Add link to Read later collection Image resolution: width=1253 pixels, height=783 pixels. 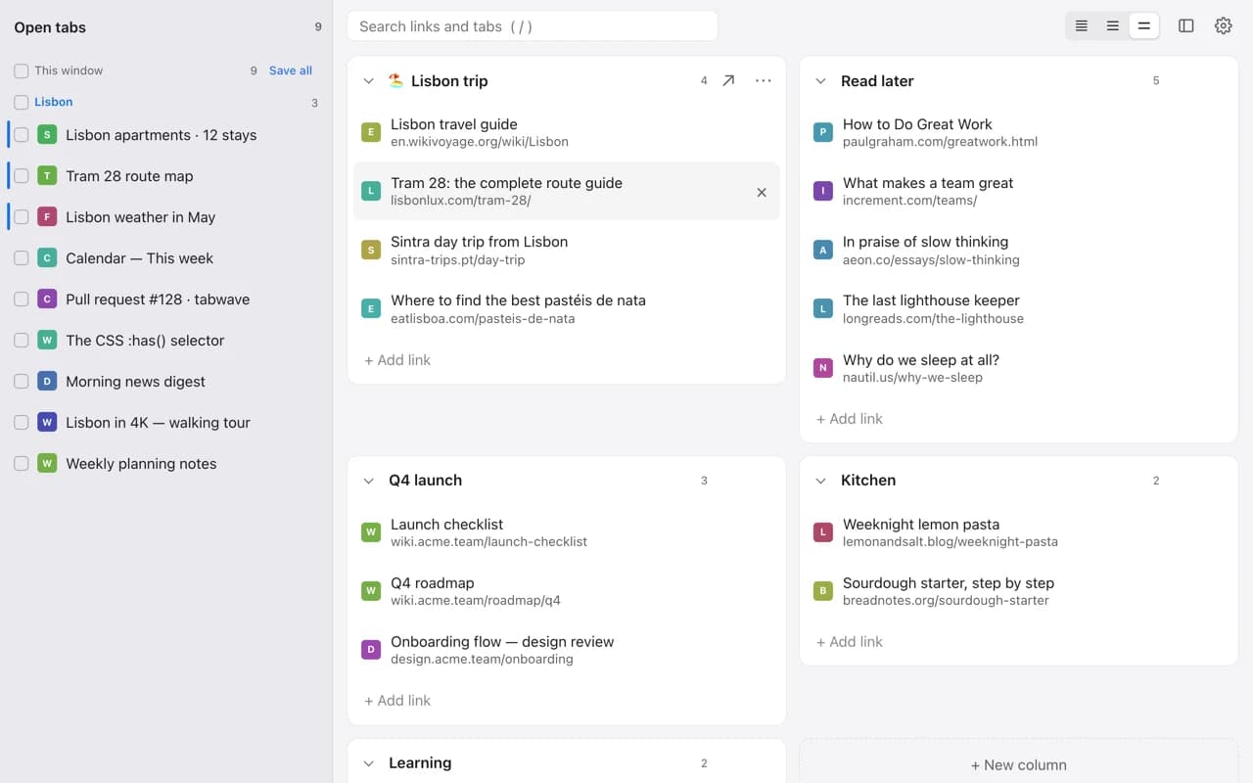click(x=850, y=419)
